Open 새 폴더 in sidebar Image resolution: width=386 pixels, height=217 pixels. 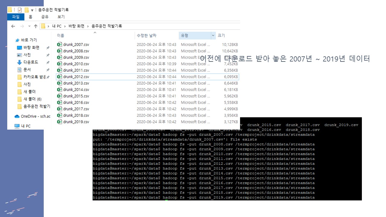pos(30,92)
